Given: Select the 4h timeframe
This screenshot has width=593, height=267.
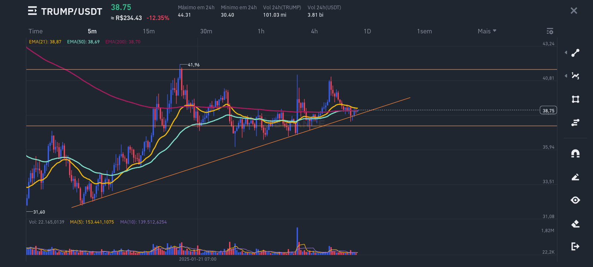Looking at the screenshot, I should point(314,31).
